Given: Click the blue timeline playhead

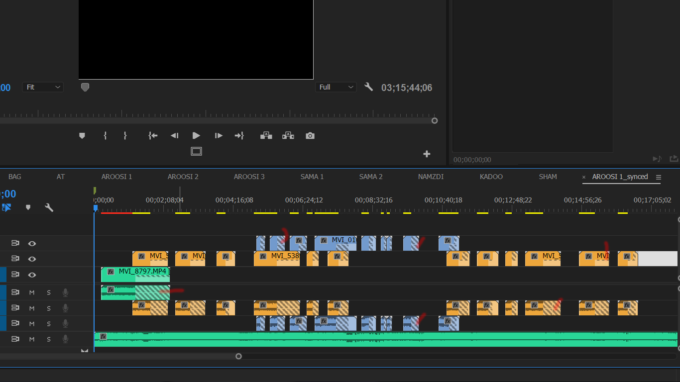Looking at the screenshot, I should (x=95, y=208).
